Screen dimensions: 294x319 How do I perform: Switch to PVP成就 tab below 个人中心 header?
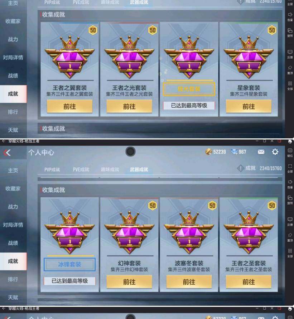click(52, 169)
